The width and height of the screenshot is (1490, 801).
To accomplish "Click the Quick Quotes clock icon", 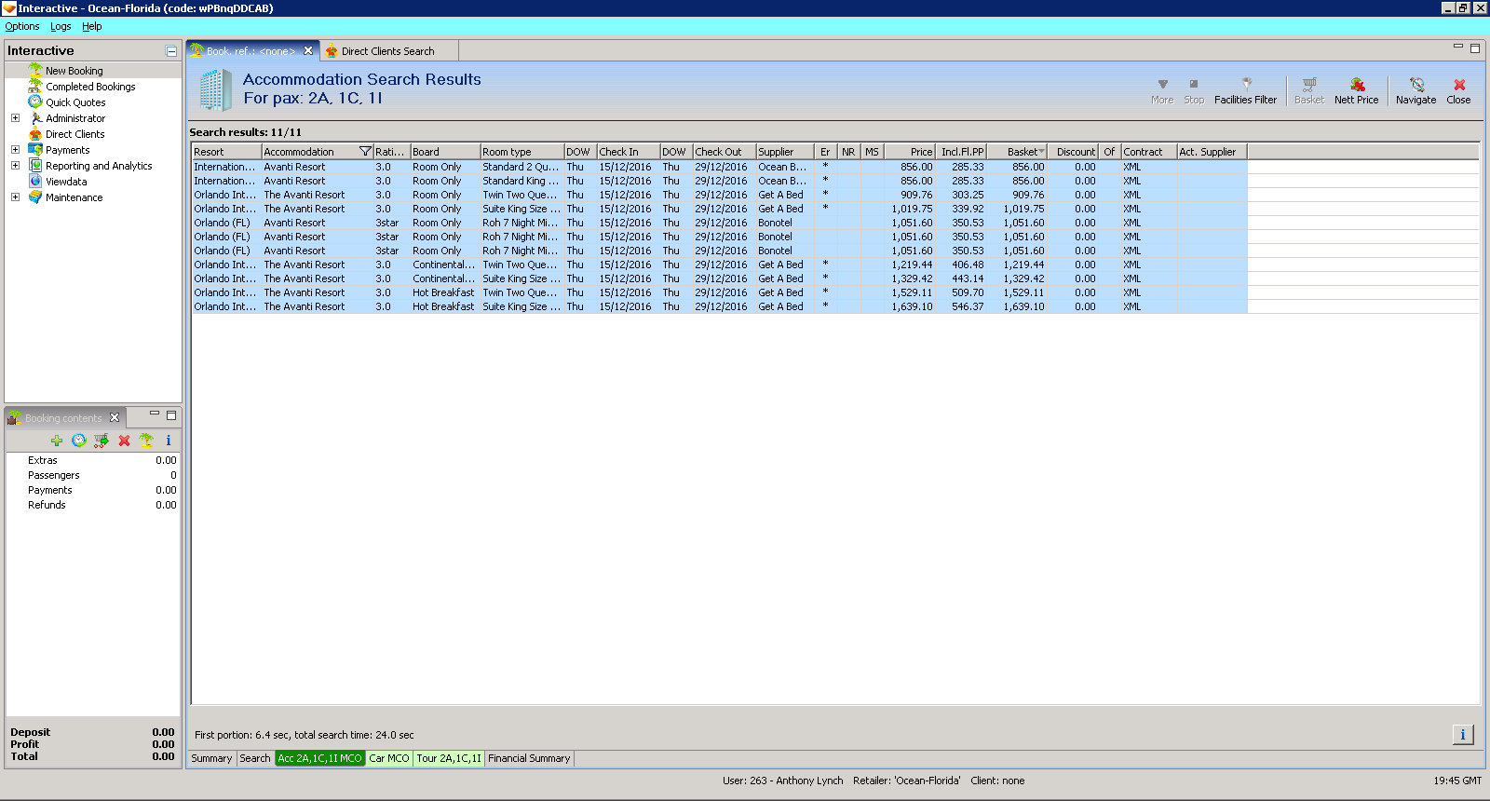I will 35,102.
